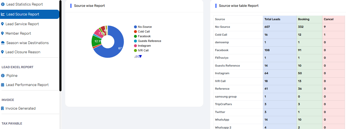346x129 pixels.
Task: Click total leads value 607
Action: (x=267, y=27)
